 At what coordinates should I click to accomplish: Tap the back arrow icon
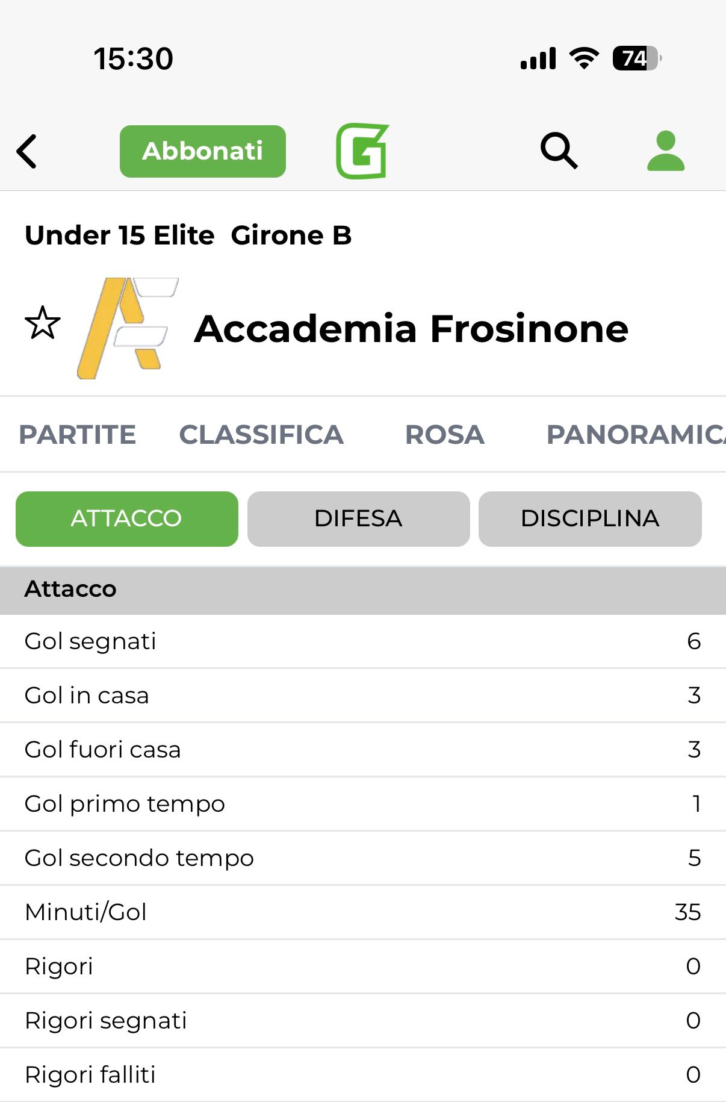coord(27,151)
